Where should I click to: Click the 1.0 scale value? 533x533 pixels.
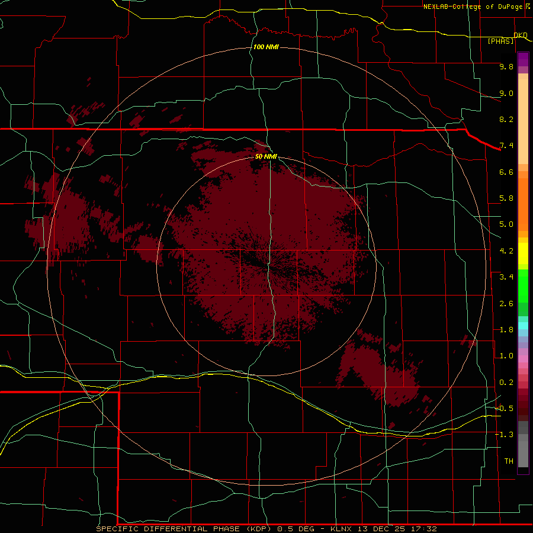click(506, 356)
